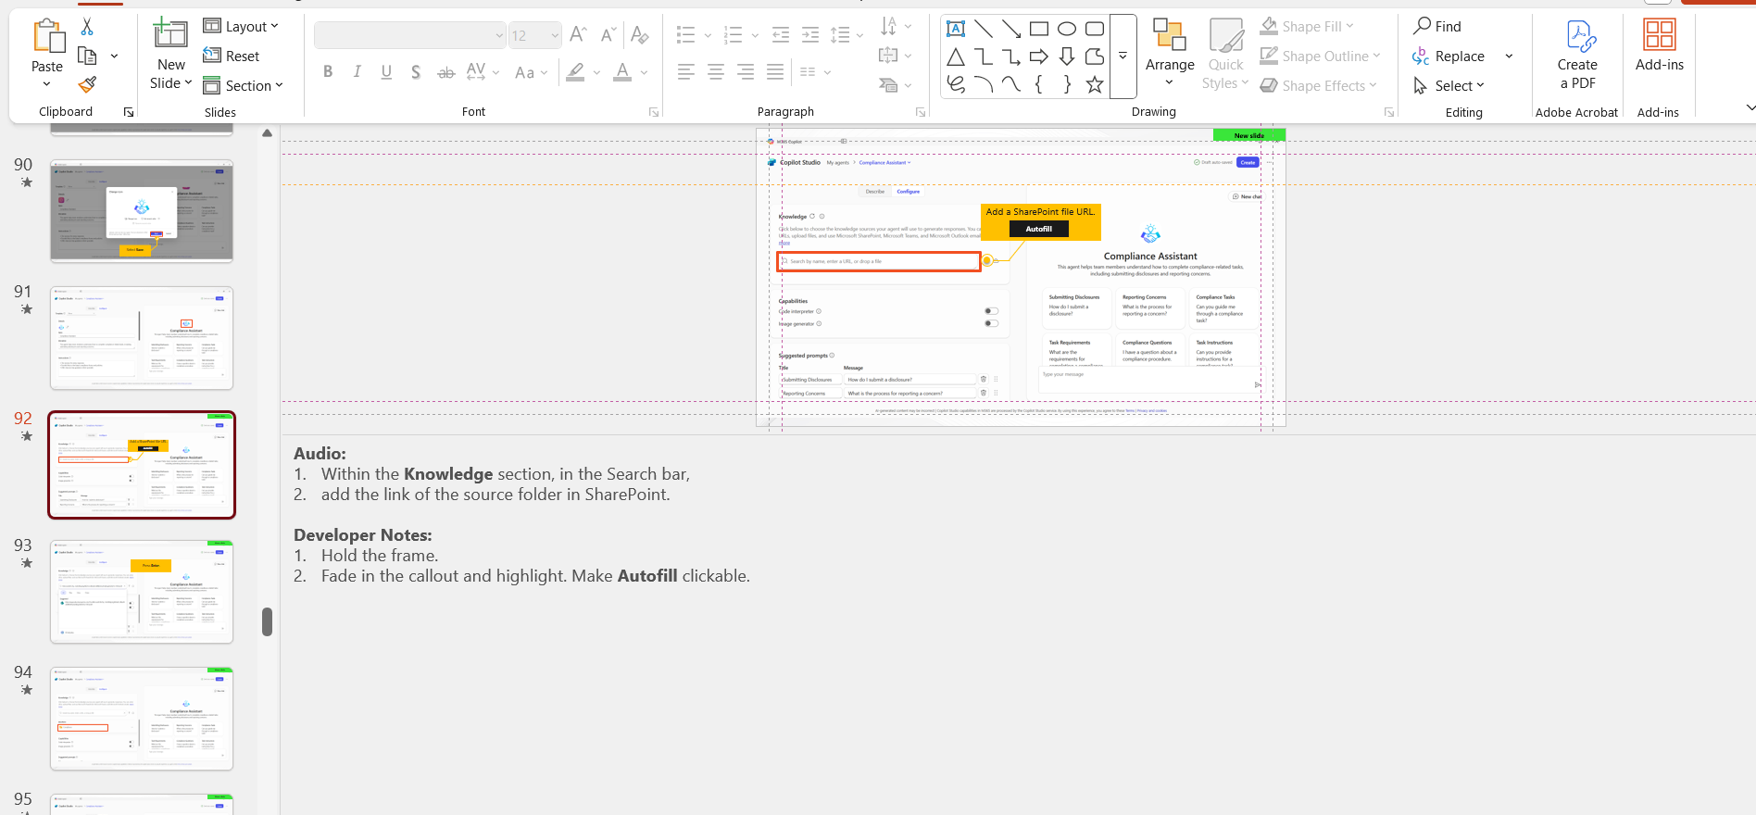The image size is (1756, 815).
Task: Toggle Italic formatting
Action: tap(357, 71)
